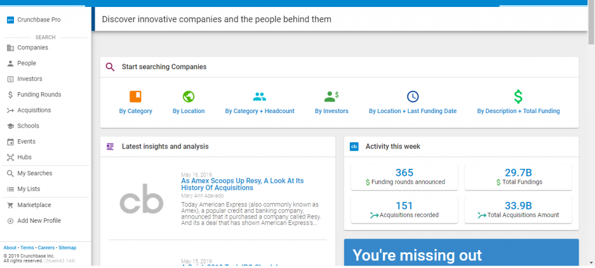Image resolution: width=595 pixels, height=268 pixels.
Task: Click the Add New Profile plus icon
Action: pyautogui.click(x=10, y=221)
